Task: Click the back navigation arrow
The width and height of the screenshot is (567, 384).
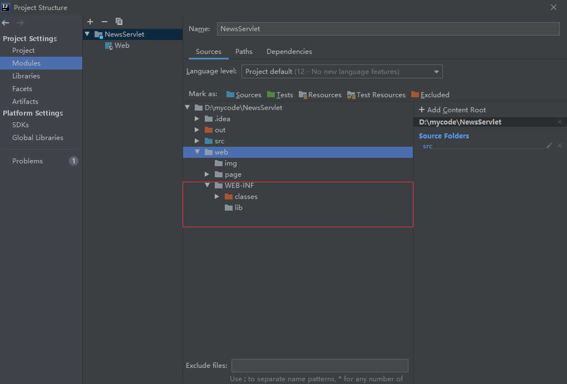Action: (6, 23)
